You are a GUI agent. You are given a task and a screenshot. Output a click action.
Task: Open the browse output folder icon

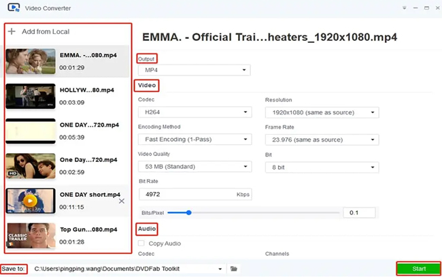[234, 269]
